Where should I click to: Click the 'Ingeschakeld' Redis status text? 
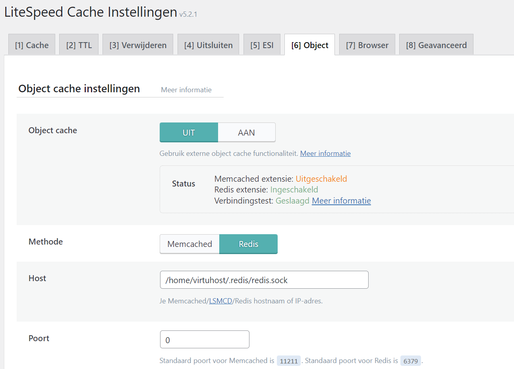pyautogui.click(x=294, y=190)
